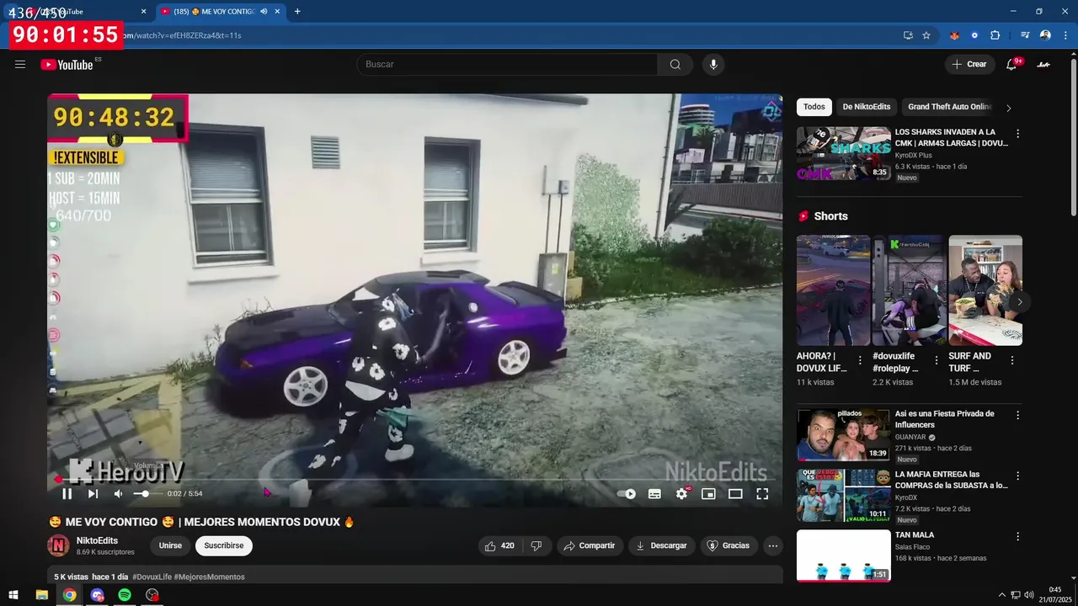Screen dimensions: 1078x606
Task: Open the NiktoEdits channel avatar
Action: tap(58, 545)
